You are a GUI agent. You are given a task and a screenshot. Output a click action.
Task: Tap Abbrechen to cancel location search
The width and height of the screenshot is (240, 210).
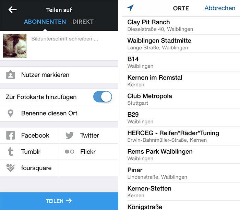(x=220, y=8)
